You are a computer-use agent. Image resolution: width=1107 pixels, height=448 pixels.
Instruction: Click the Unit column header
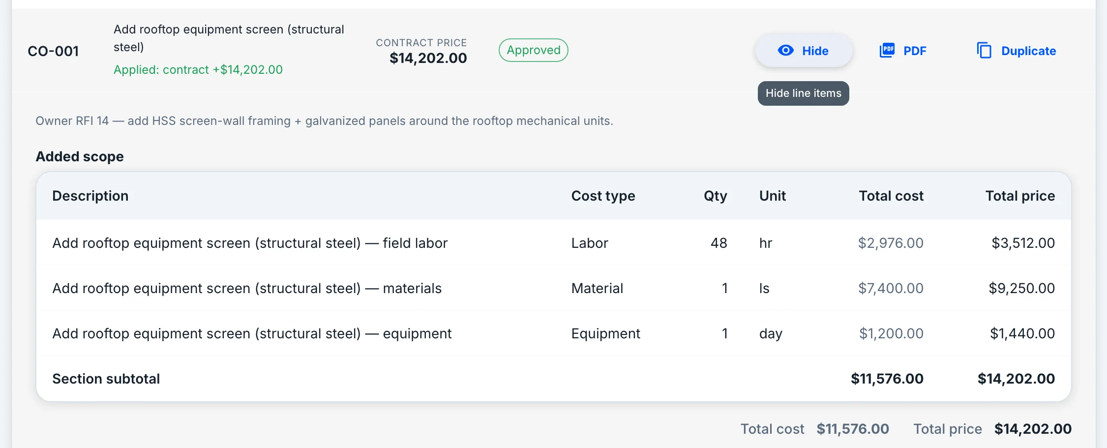click(772, 196)
